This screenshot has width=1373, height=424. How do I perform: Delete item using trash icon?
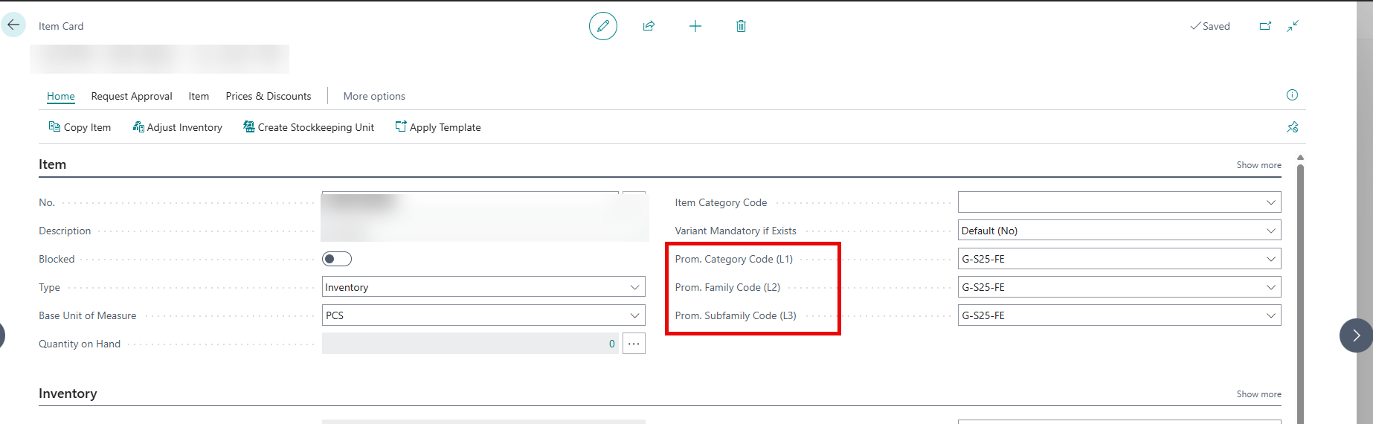741,26
